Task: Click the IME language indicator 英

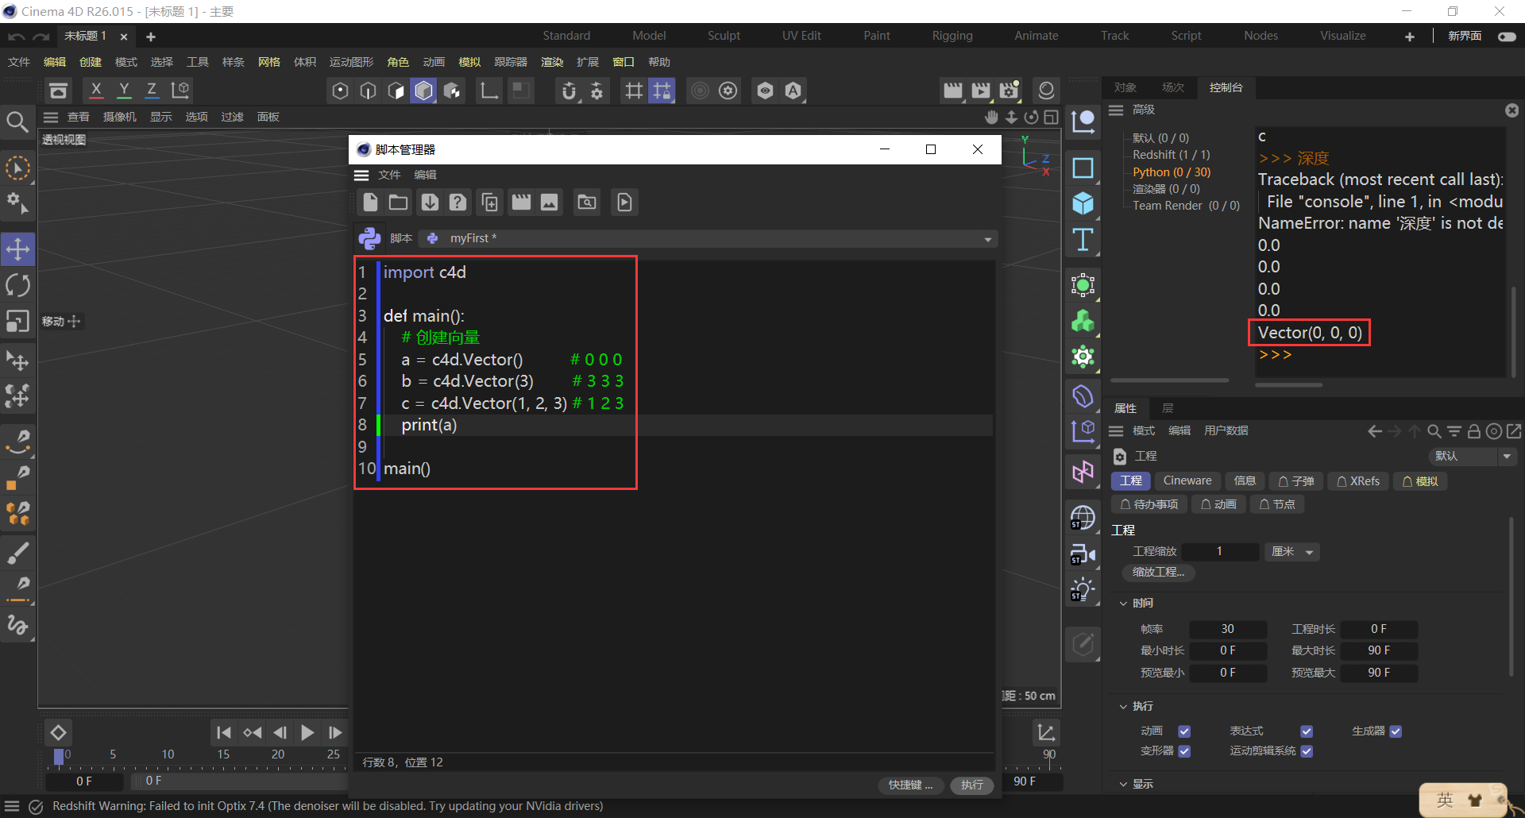Action: (x=1446, y=800)
